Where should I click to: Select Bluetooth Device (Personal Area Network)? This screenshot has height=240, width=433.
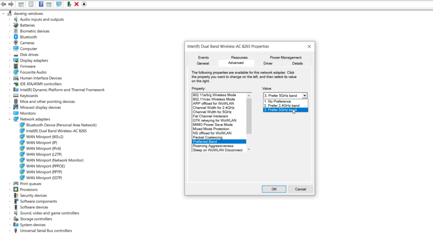pos(61,125)
